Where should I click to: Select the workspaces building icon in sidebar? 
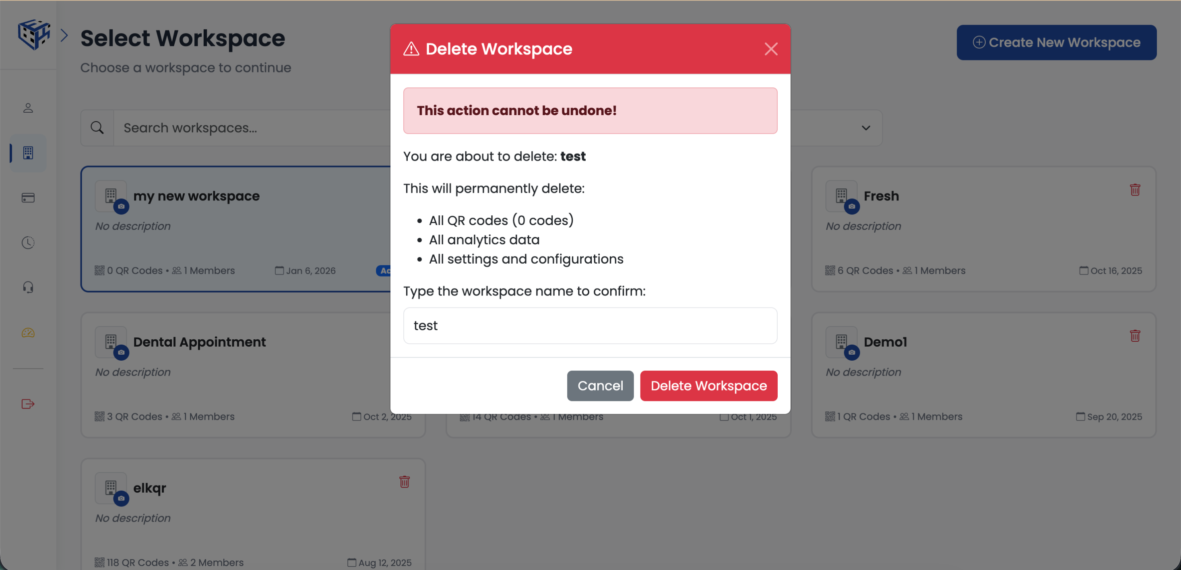point(27,154)
